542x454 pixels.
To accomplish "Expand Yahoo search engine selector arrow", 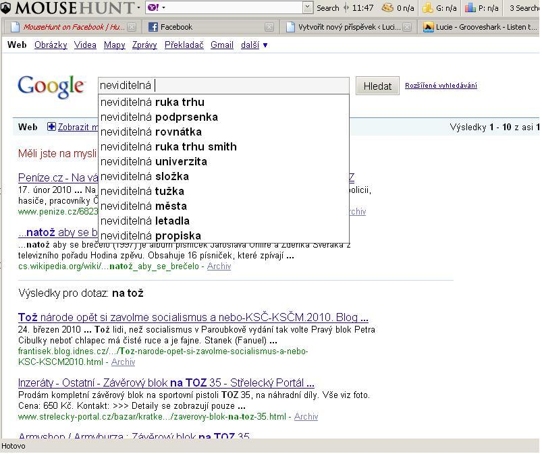I will point(163,7).
